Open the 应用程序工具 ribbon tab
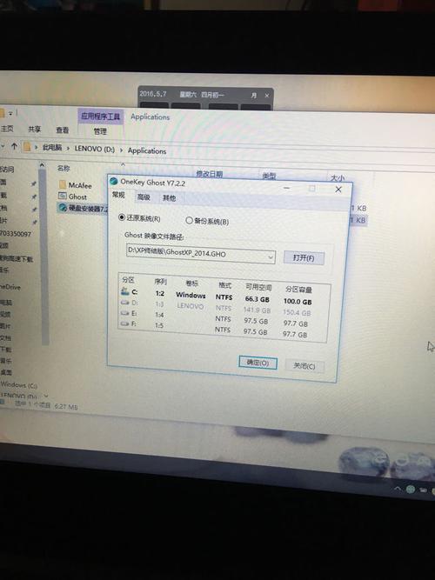 101,117
